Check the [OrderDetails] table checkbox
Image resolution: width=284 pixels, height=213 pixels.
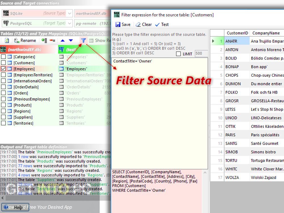click(x=3, y=87)
